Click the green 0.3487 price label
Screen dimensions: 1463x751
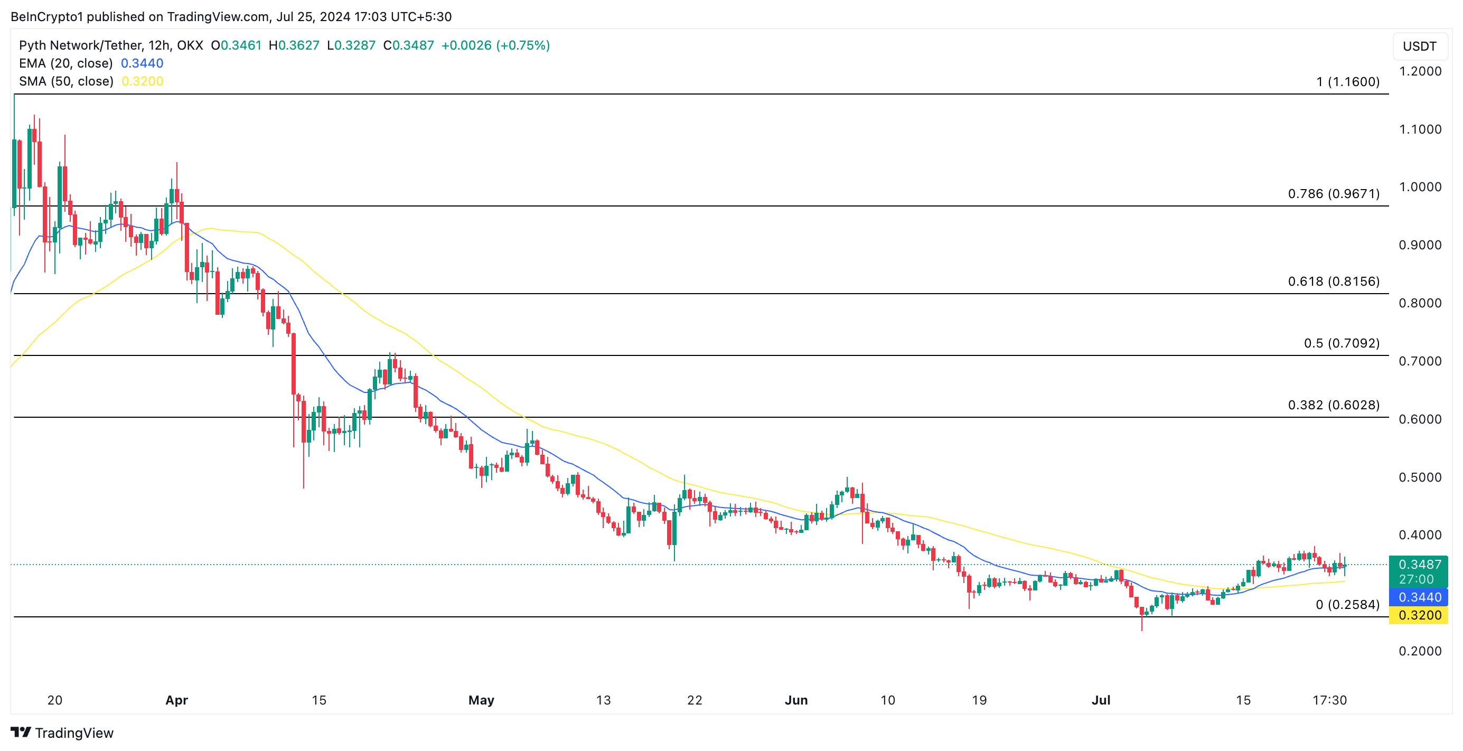(1419, 564)
